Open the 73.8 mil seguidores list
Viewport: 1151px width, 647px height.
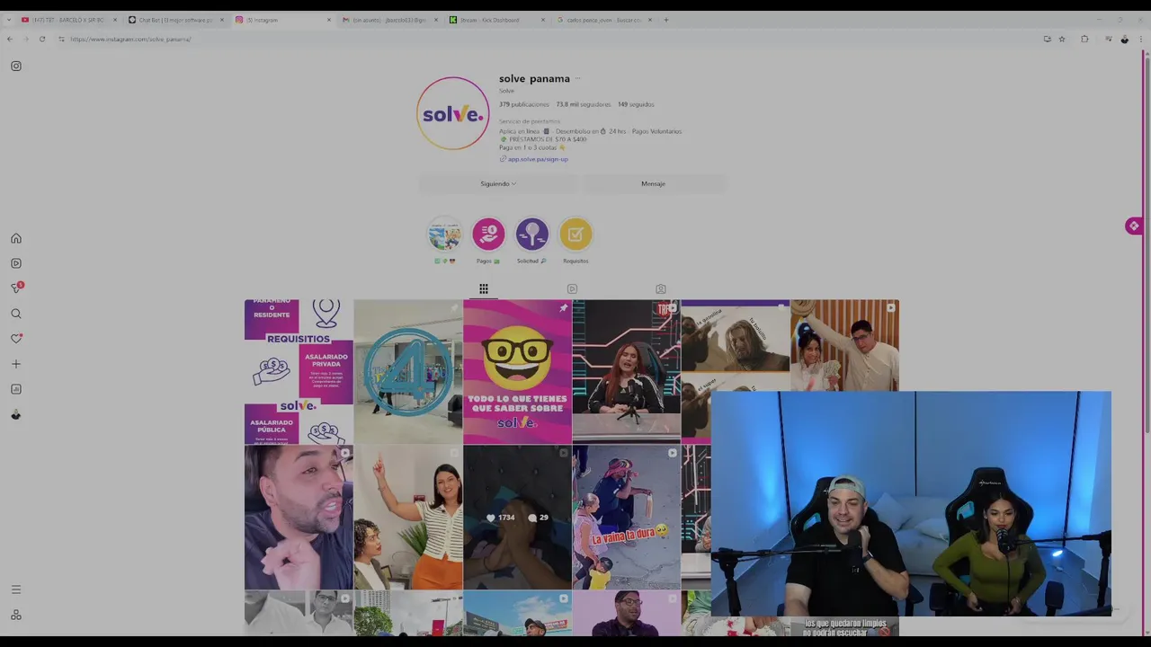point(583,104)
